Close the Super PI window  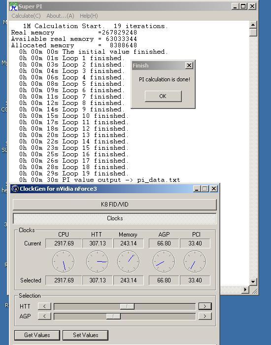click(x=252, y=6)
